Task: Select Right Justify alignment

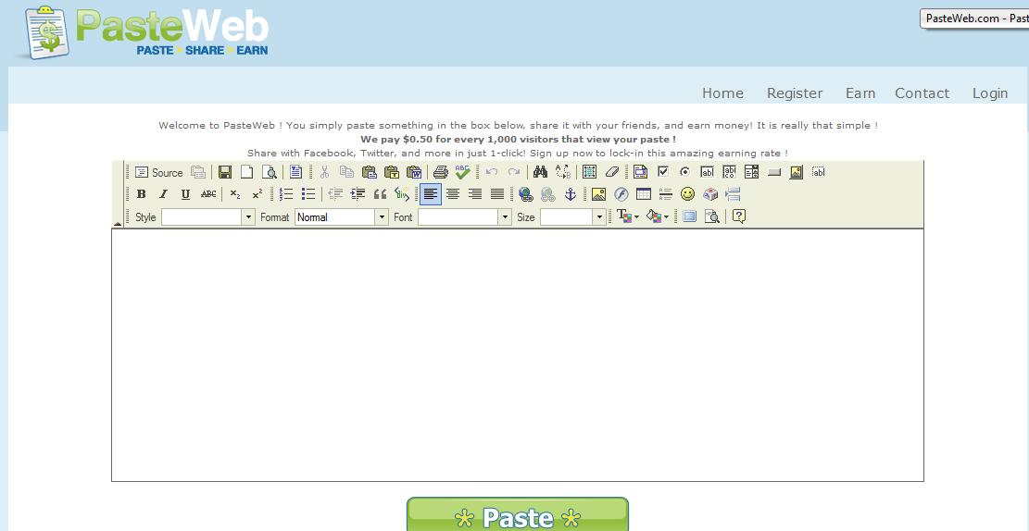Action: (475, 194)
